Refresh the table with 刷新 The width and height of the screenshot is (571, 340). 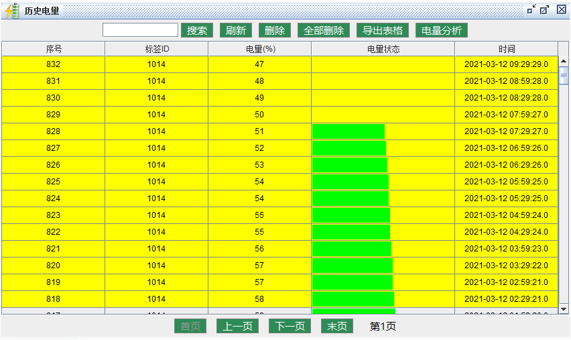pos(235,30)
